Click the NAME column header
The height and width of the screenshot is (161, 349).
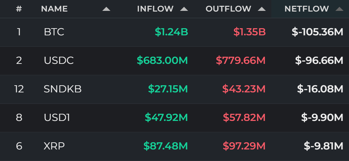coord(54,9)
